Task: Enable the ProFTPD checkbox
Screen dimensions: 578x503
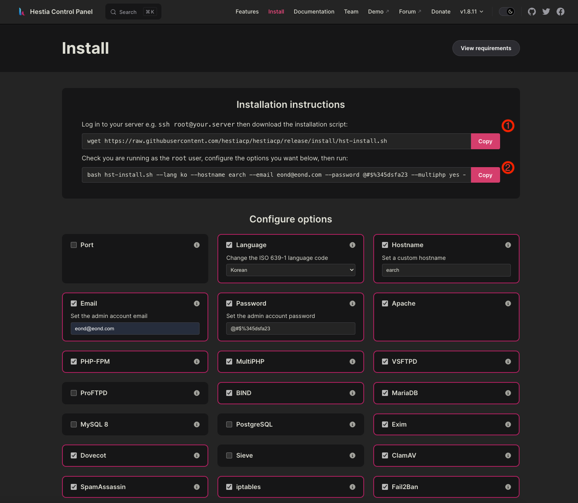Action: (74, 393)
